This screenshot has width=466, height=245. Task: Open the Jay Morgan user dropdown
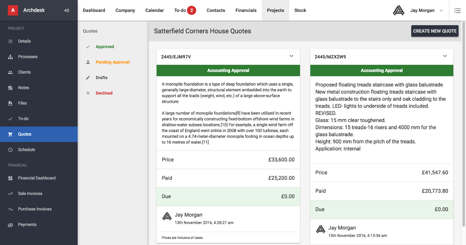pos(441,11)
